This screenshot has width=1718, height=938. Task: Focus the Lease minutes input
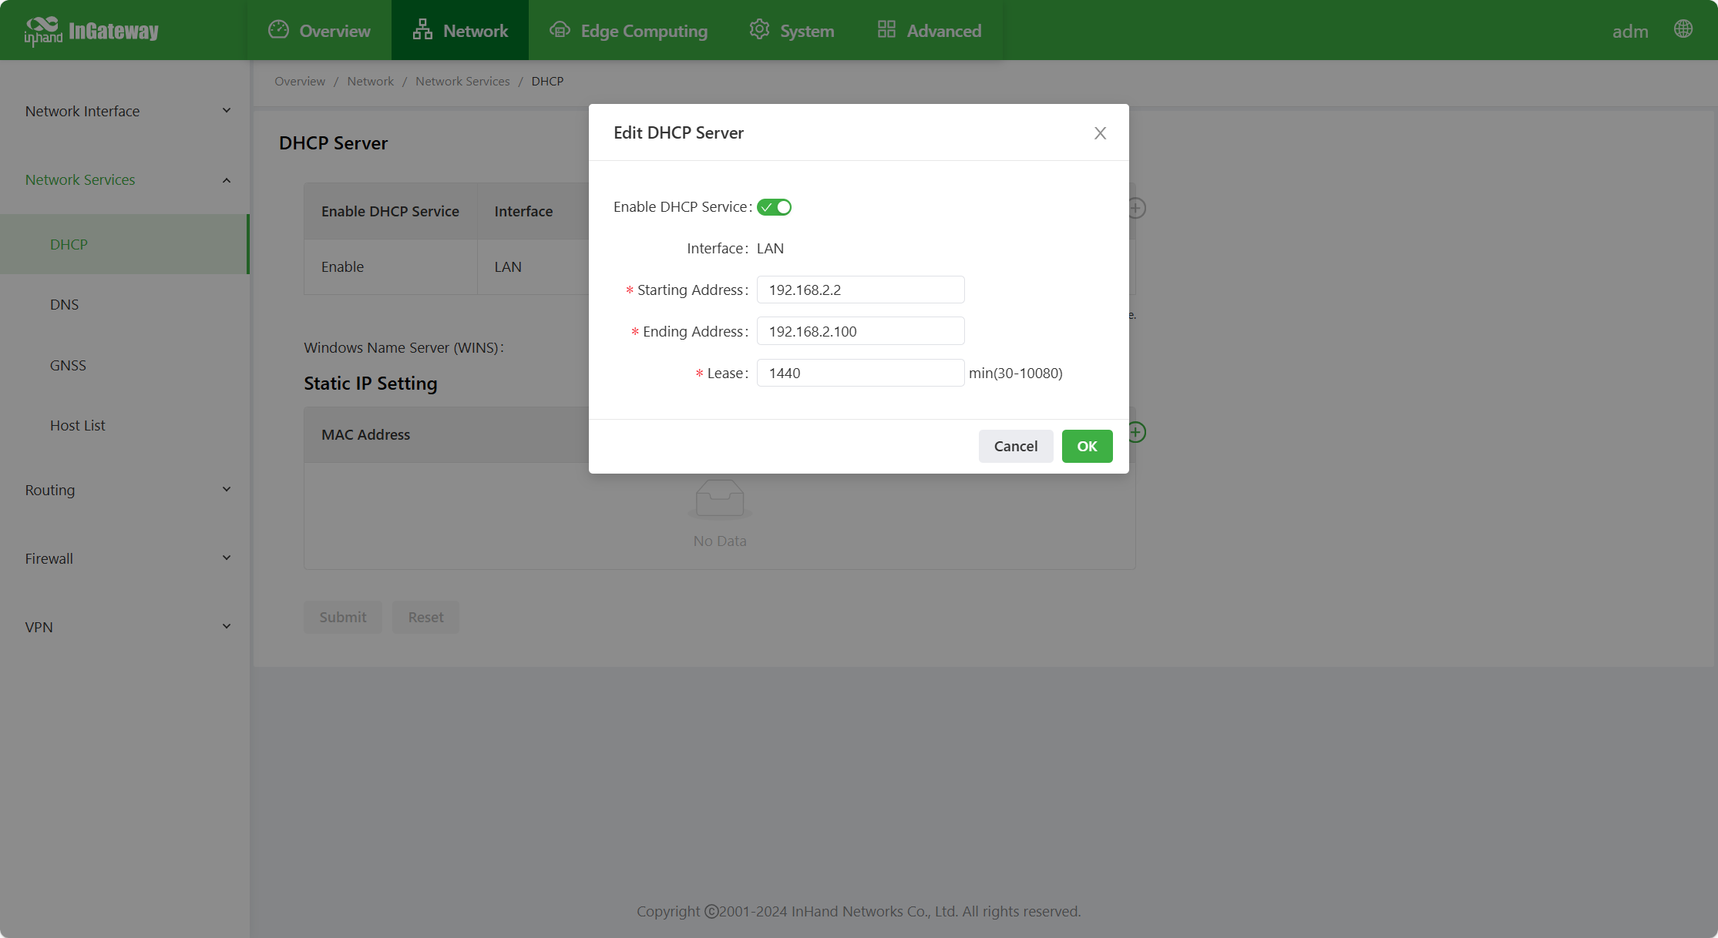[860, 373]
